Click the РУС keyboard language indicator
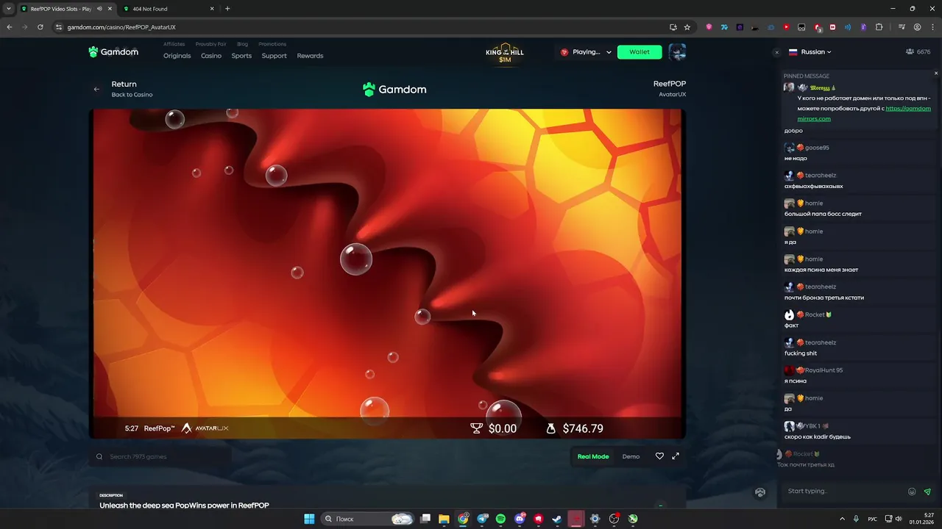The height and width of the screenshot is (529, 942). click(873, 519)
